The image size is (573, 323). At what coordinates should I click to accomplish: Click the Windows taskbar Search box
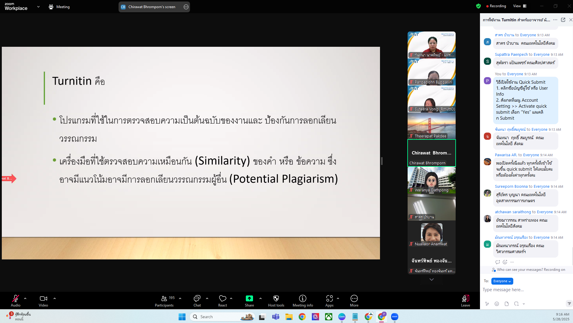pos(222,317)
